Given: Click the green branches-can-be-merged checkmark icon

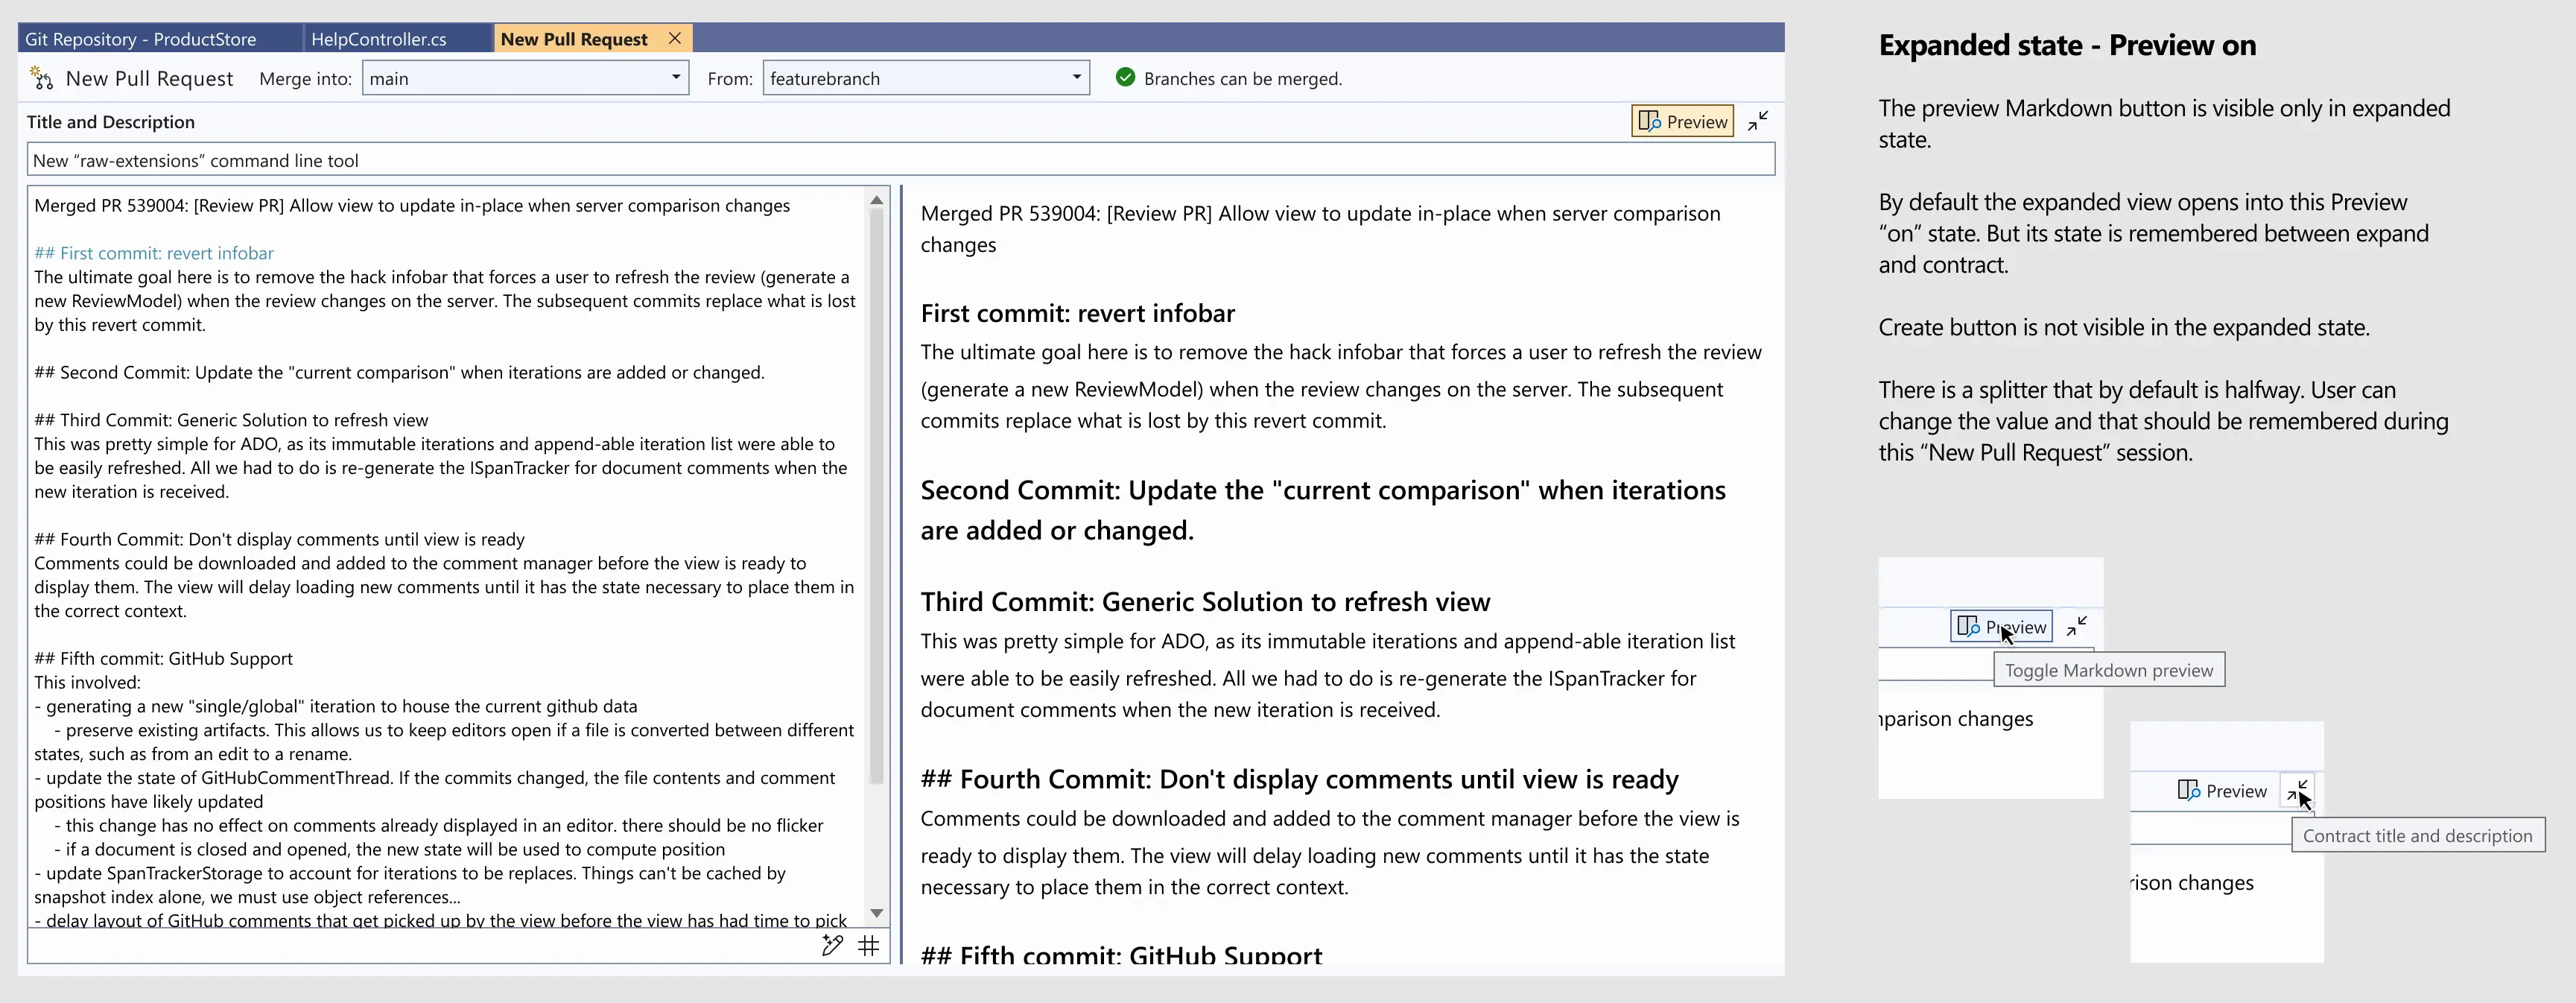Looking at the screenshot, I should (x=1125, y=77).
